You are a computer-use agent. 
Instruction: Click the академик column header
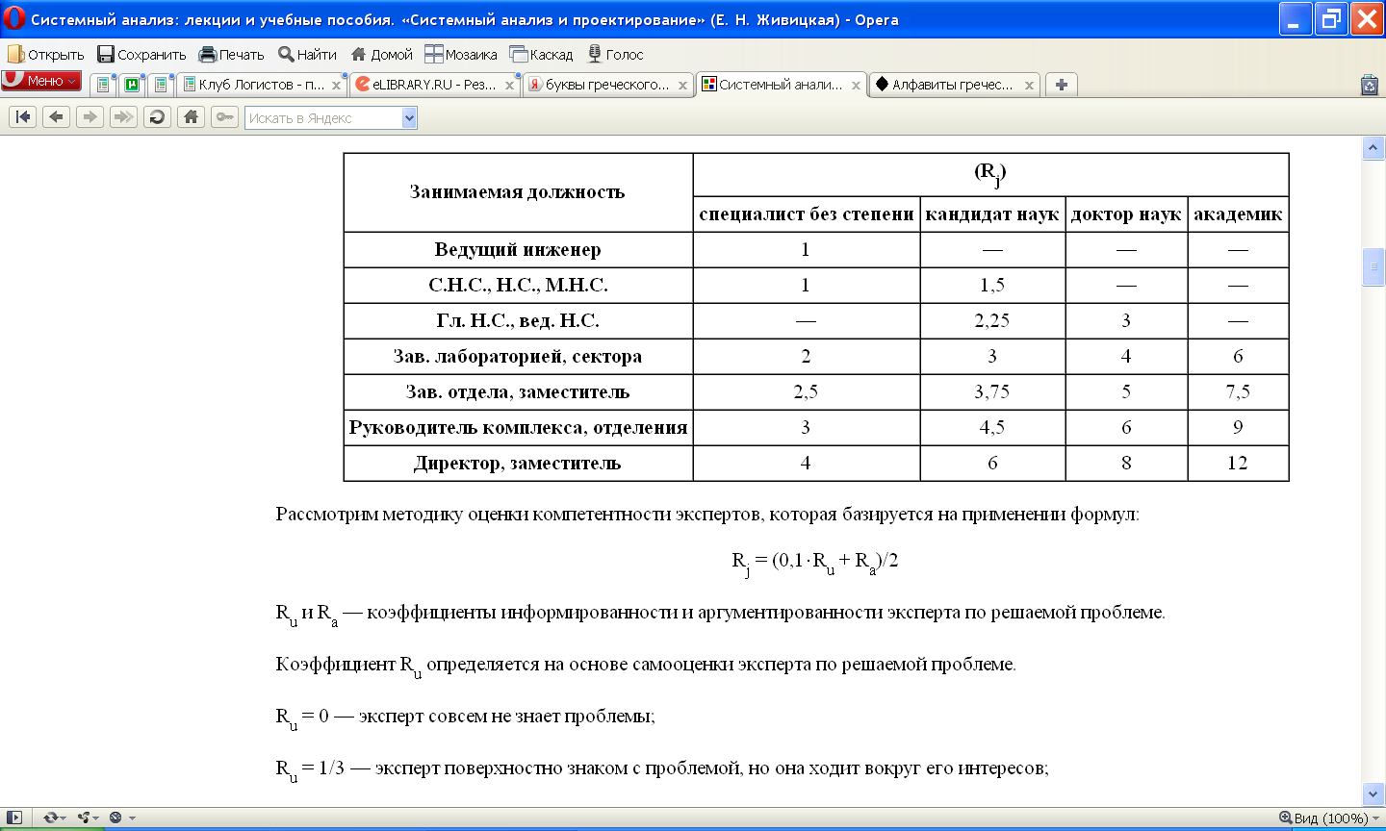pyautogui.click(x=1238, y=214)
